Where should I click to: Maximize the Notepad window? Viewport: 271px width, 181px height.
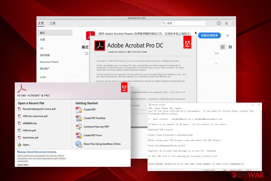[253, 105]
